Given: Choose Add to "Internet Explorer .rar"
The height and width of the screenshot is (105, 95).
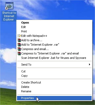Looking at the screenshot, I should (x=54, y=45).
